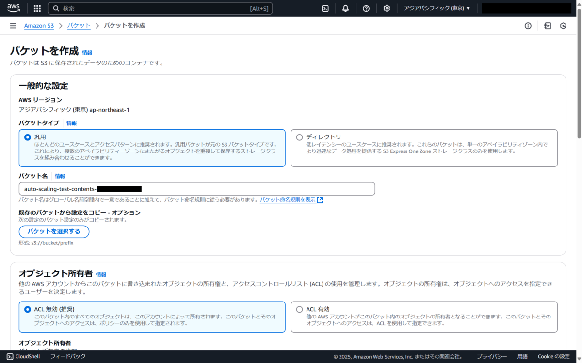The width and height of the screenshot is (582, 363).
Task: Open バケット命名規則を表示 link
Action: pyautogui.click(x=288, y=200)
